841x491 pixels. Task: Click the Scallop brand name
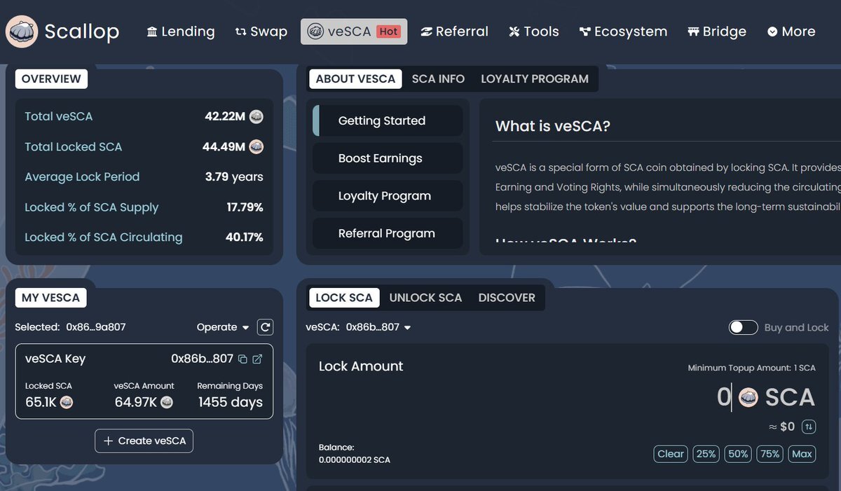pyautogui.click(x=82, y=32)
